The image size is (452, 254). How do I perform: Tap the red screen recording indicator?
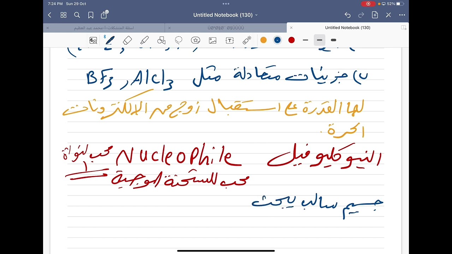click(x=368, y=4)
